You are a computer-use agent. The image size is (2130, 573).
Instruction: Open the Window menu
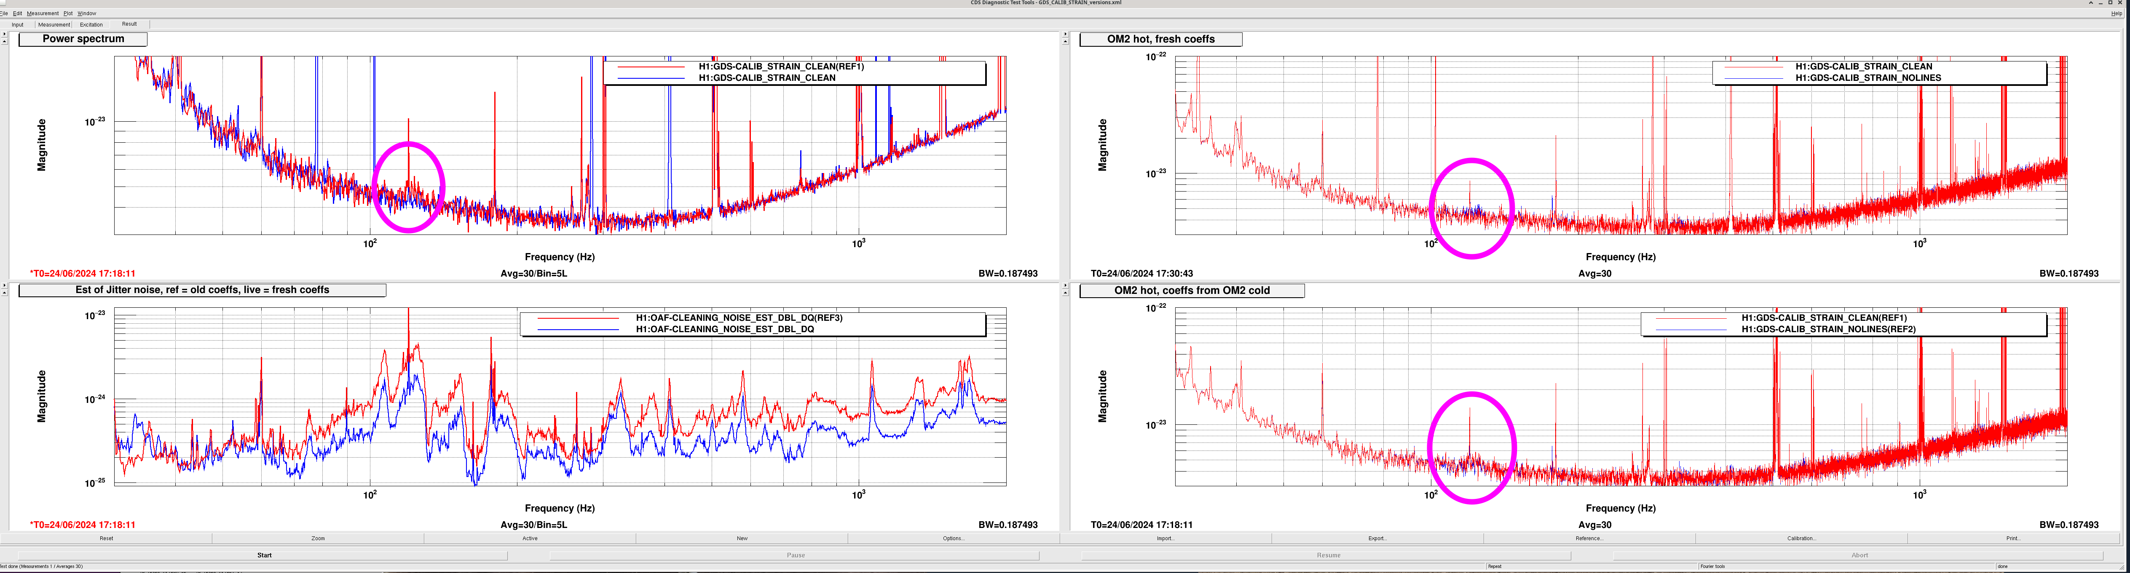(87, 13)
